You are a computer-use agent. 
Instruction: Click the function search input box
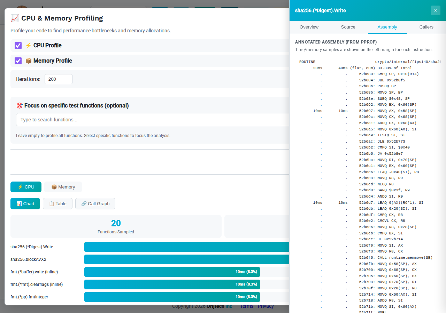[x=153, y=120]
